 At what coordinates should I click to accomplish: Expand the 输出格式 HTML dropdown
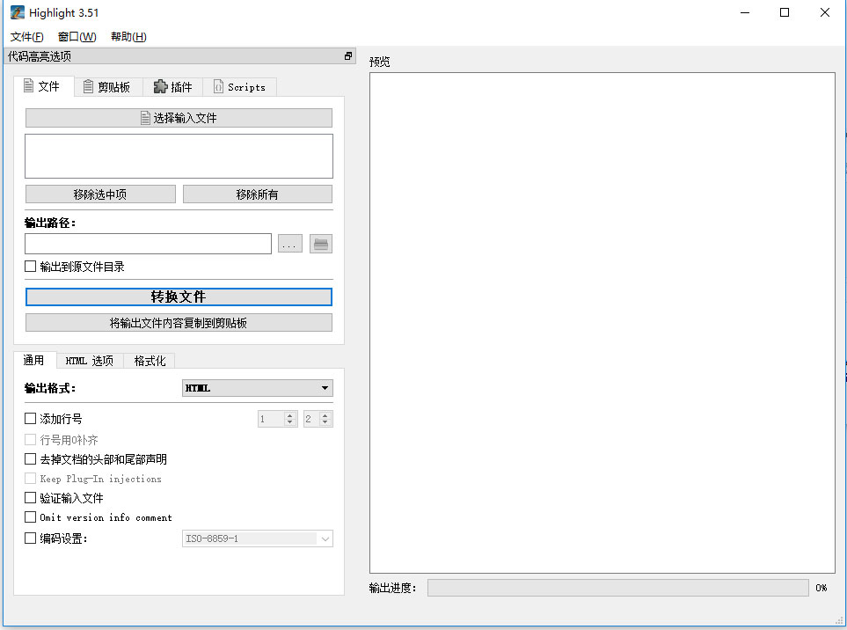(x=257, y=388)
